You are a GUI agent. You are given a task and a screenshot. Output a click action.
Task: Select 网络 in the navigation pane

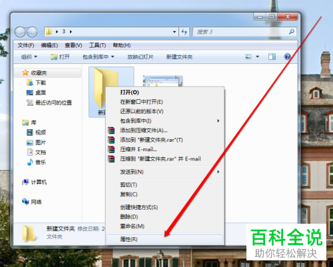36,202
